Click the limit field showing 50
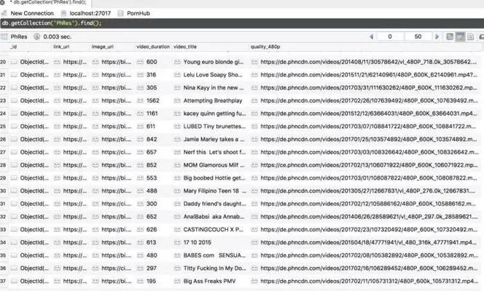This screenshot has height=291, width=484. pos(418,36)
